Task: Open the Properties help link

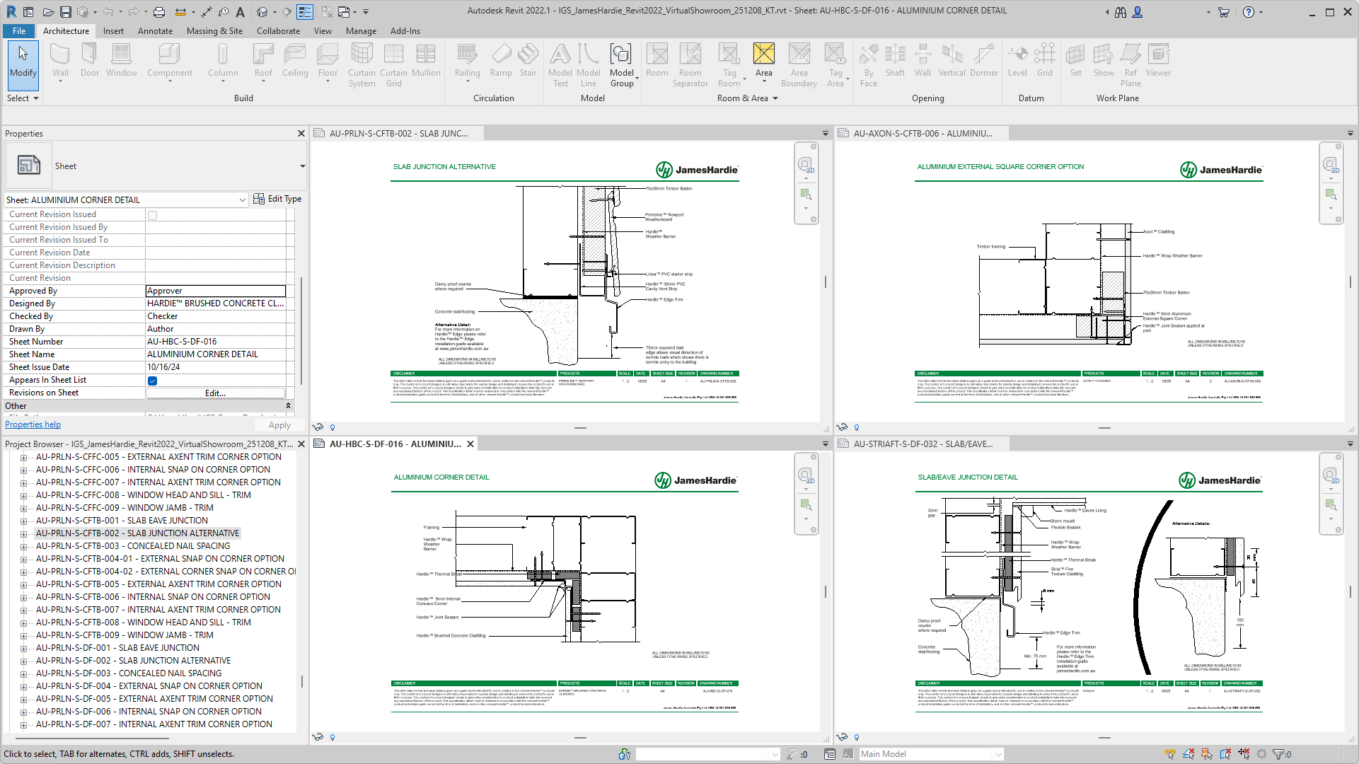Action: pyautogui.click(x=33, y=424)
